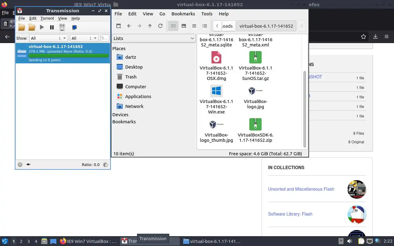
Task: Create a new tab in file manager
Action: point(119,26)
